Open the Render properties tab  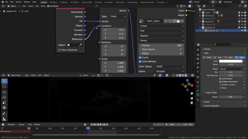coord(198,55)
